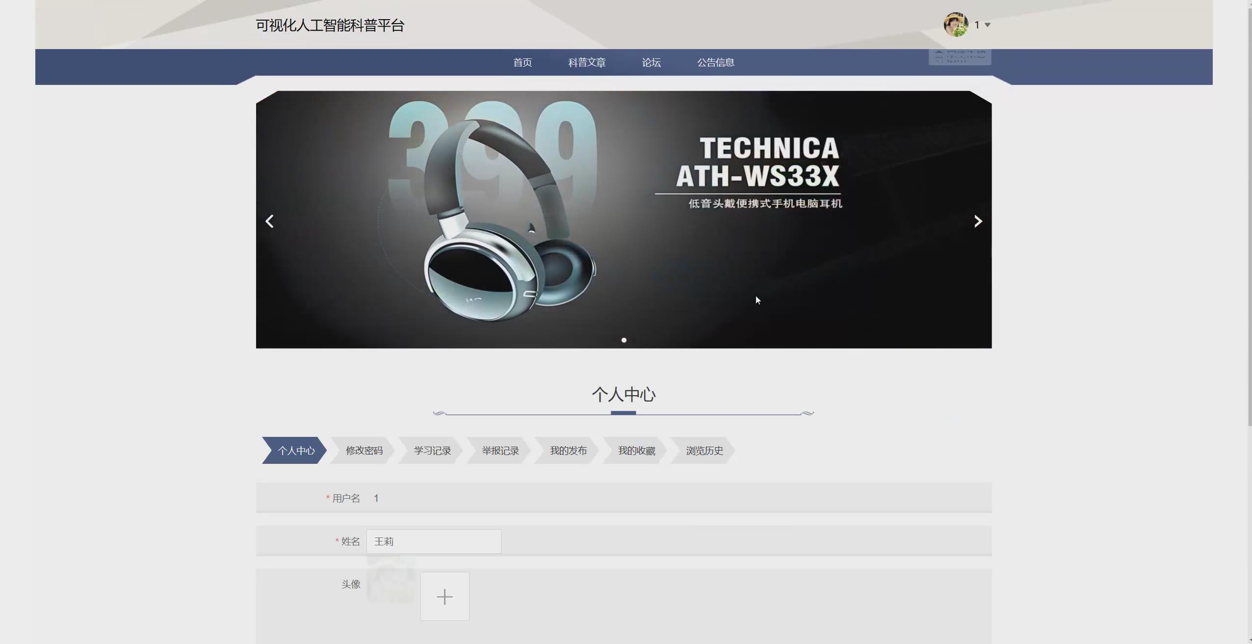Go to the 论坛 page

pos(651,62)
